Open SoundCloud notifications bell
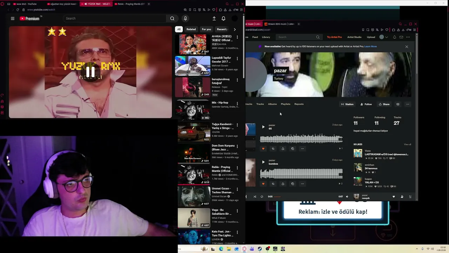The image size is (449, 253). click(395, 37)
